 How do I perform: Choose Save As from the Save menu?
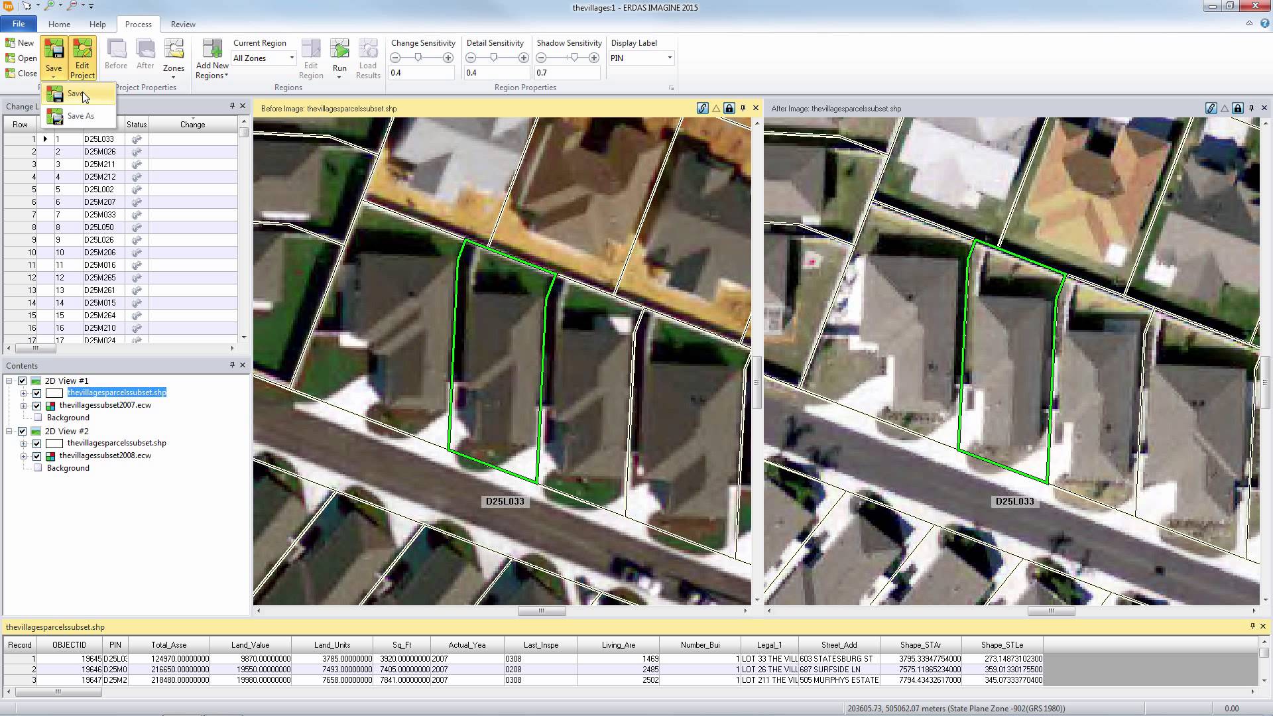point(80,116)
